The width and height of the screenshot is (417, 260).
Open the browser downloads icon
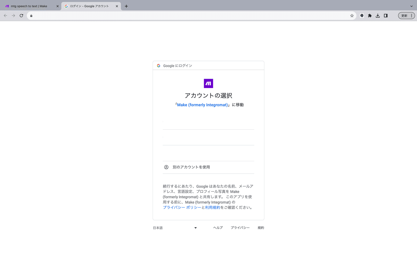point(378,16)
